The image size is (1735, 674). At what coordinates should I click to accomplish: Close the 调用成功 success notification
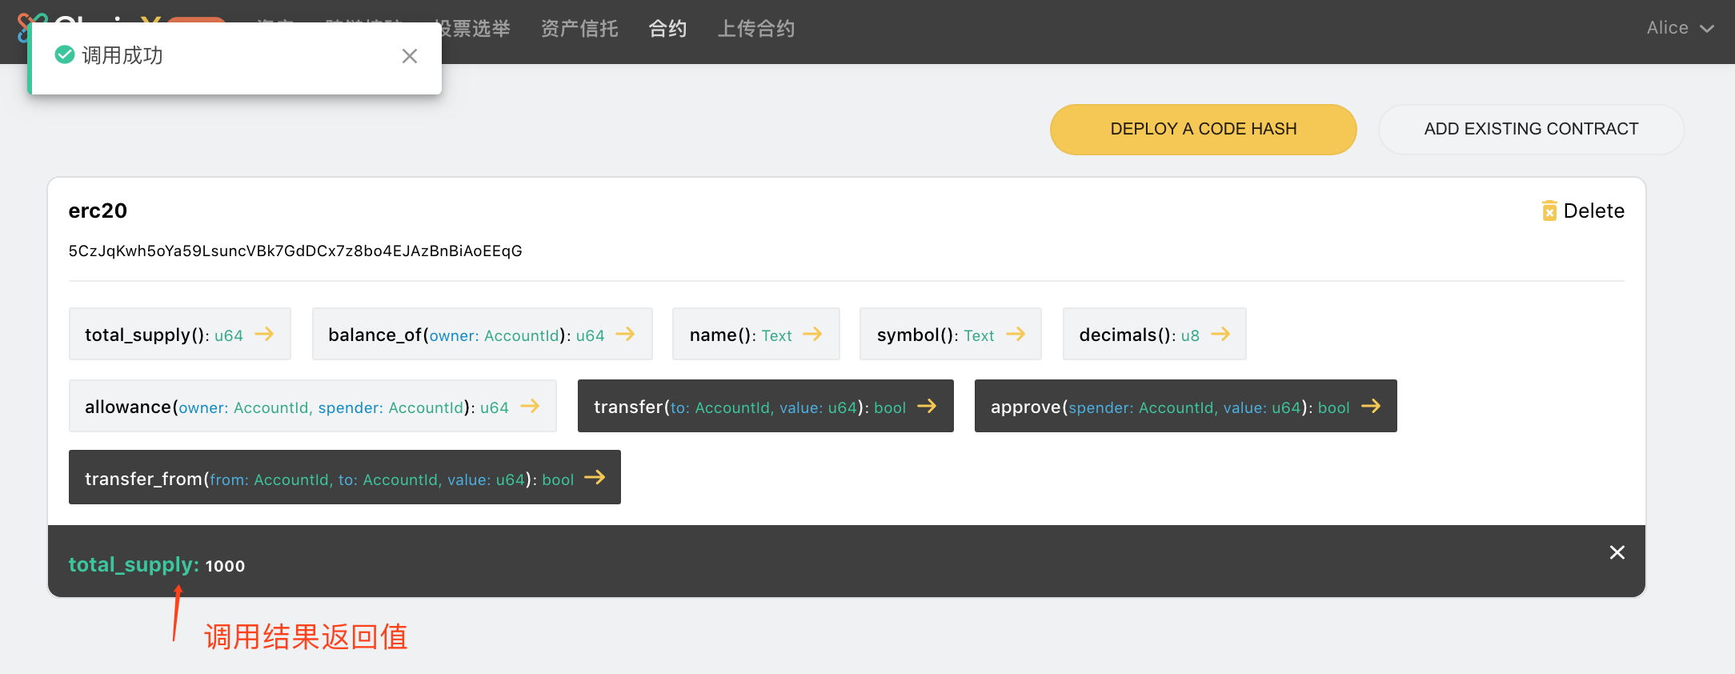coord(410,56)
